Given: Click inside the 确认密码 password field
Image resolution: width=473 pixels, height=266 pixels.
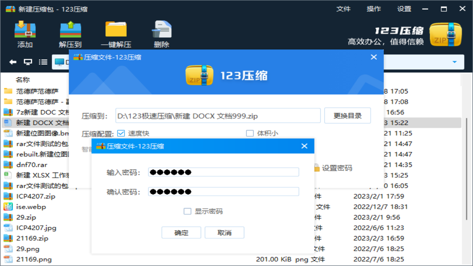Looking at the screenshot, I should [x=223, y=191].
